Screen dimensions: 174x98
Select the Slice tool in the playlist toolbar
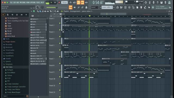coord(50,11)
